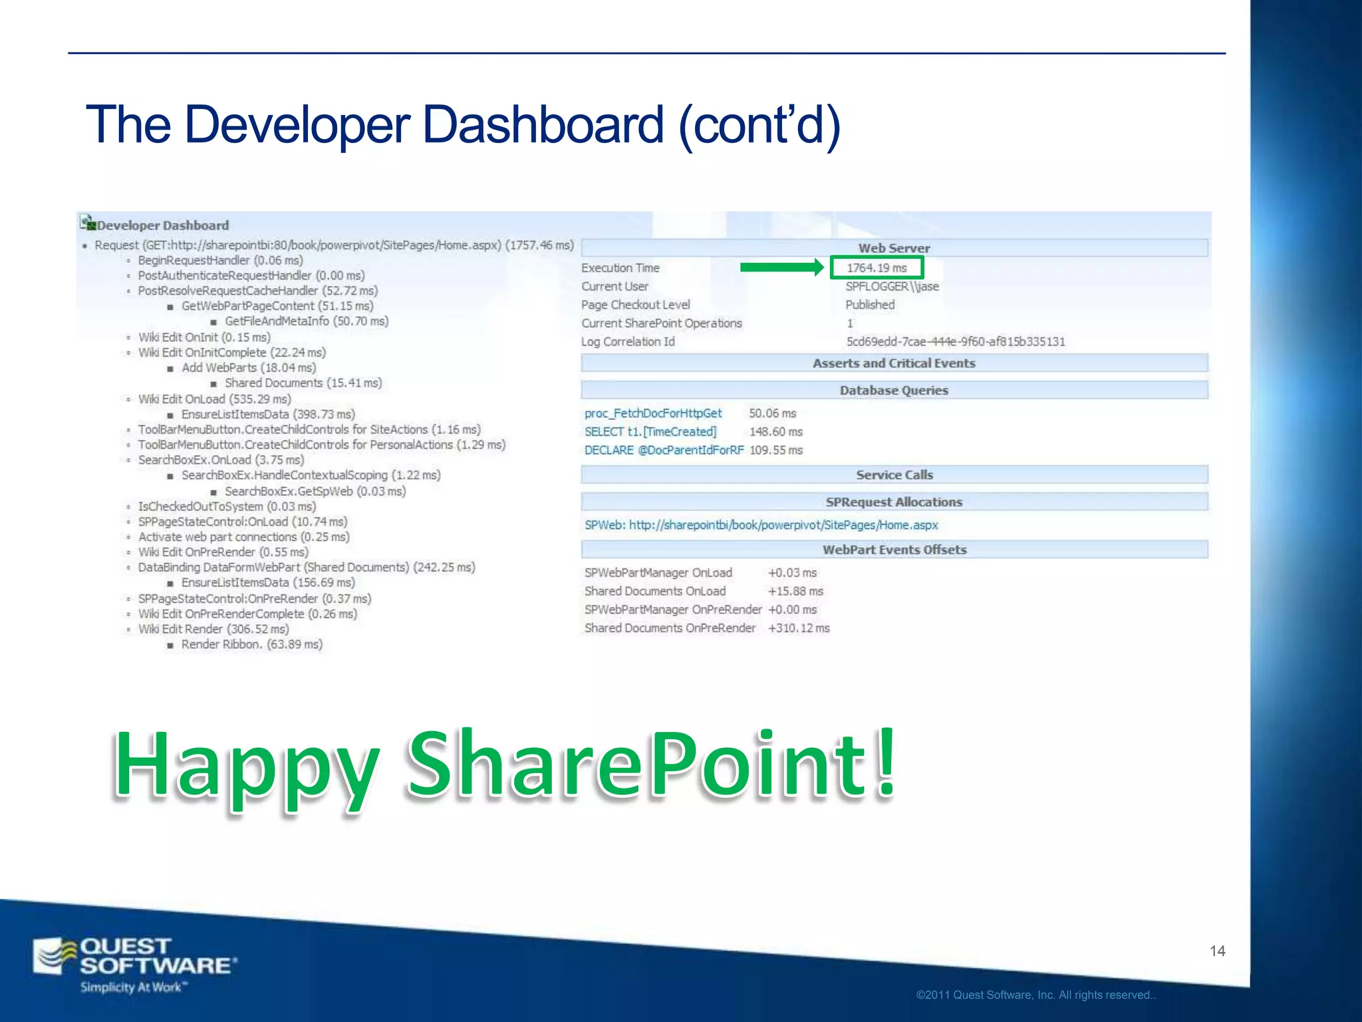Click the Execution Time label
Image resolution: width=1362 pixels, height=1022 pixels.
click(x=620, y=267)
